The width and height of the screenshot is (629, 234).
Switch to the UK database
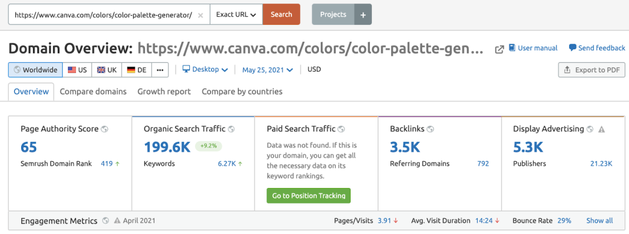(x=106, y=70)
